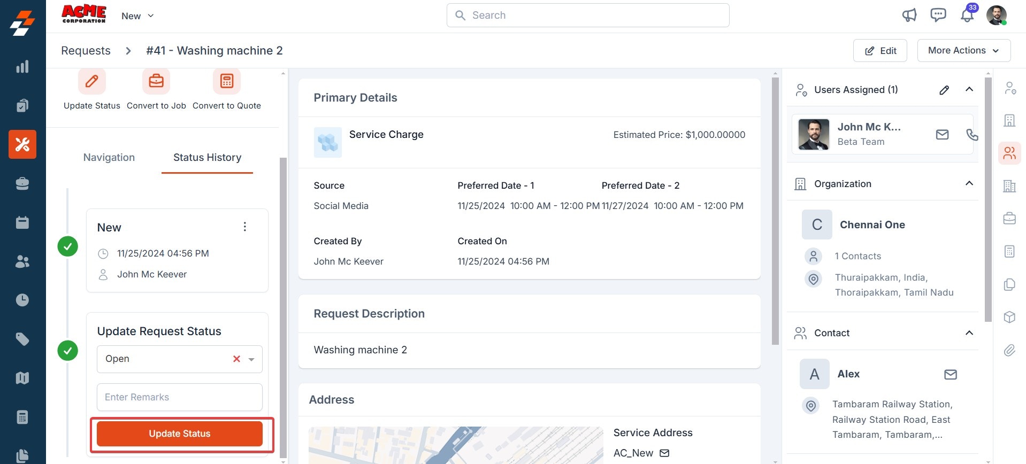The height and width of the screenshot is (464, 1026).
Task: Select the highlighted contacts icon in right rail
Action: [x=1009, y=153]
